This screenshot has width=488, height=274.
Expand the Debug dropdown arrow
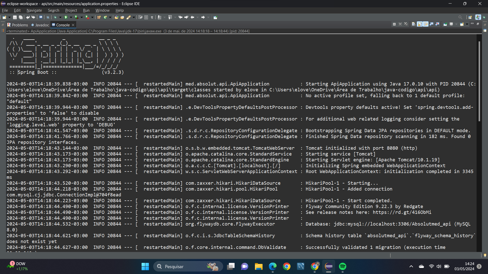tap(60, 17)
